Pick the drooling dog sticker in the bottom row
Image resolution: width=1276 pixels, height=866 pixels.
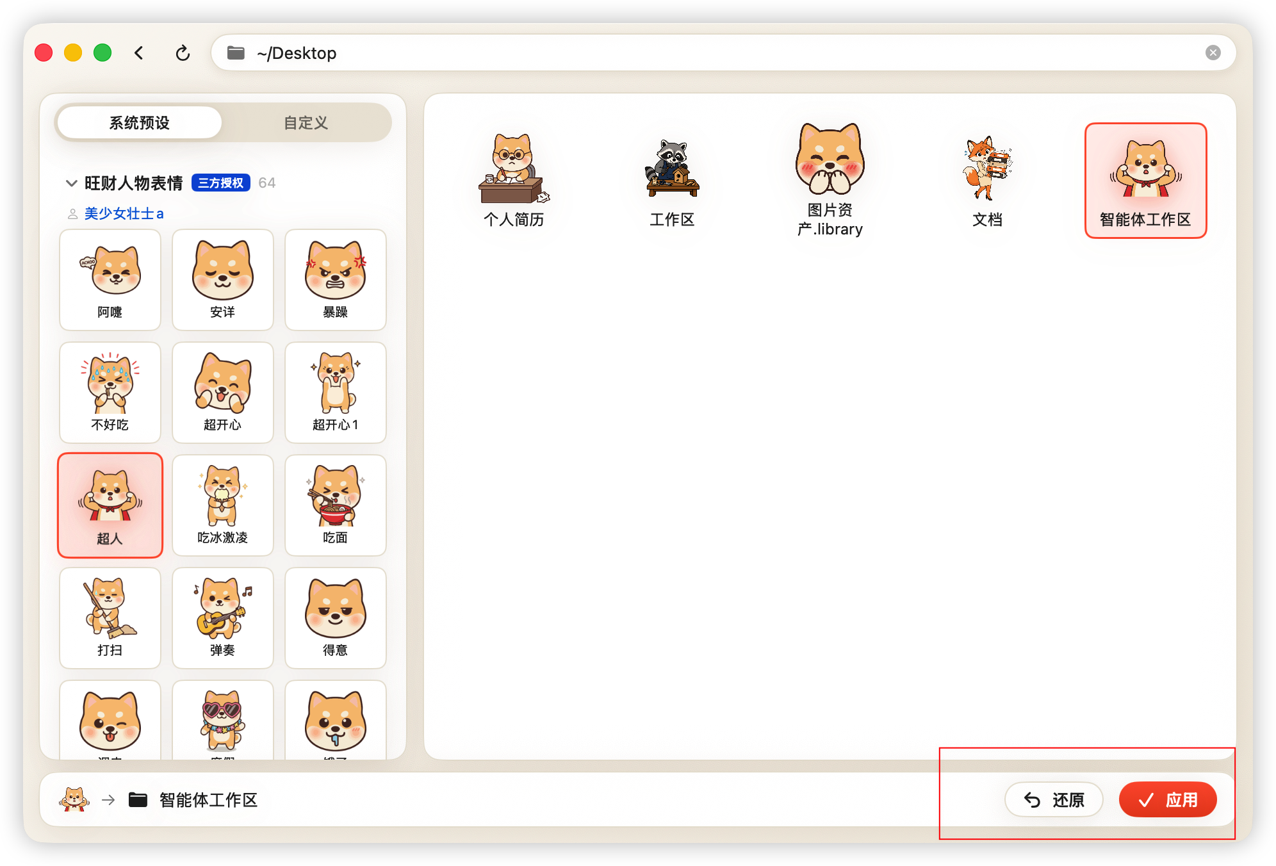[336, 721]
